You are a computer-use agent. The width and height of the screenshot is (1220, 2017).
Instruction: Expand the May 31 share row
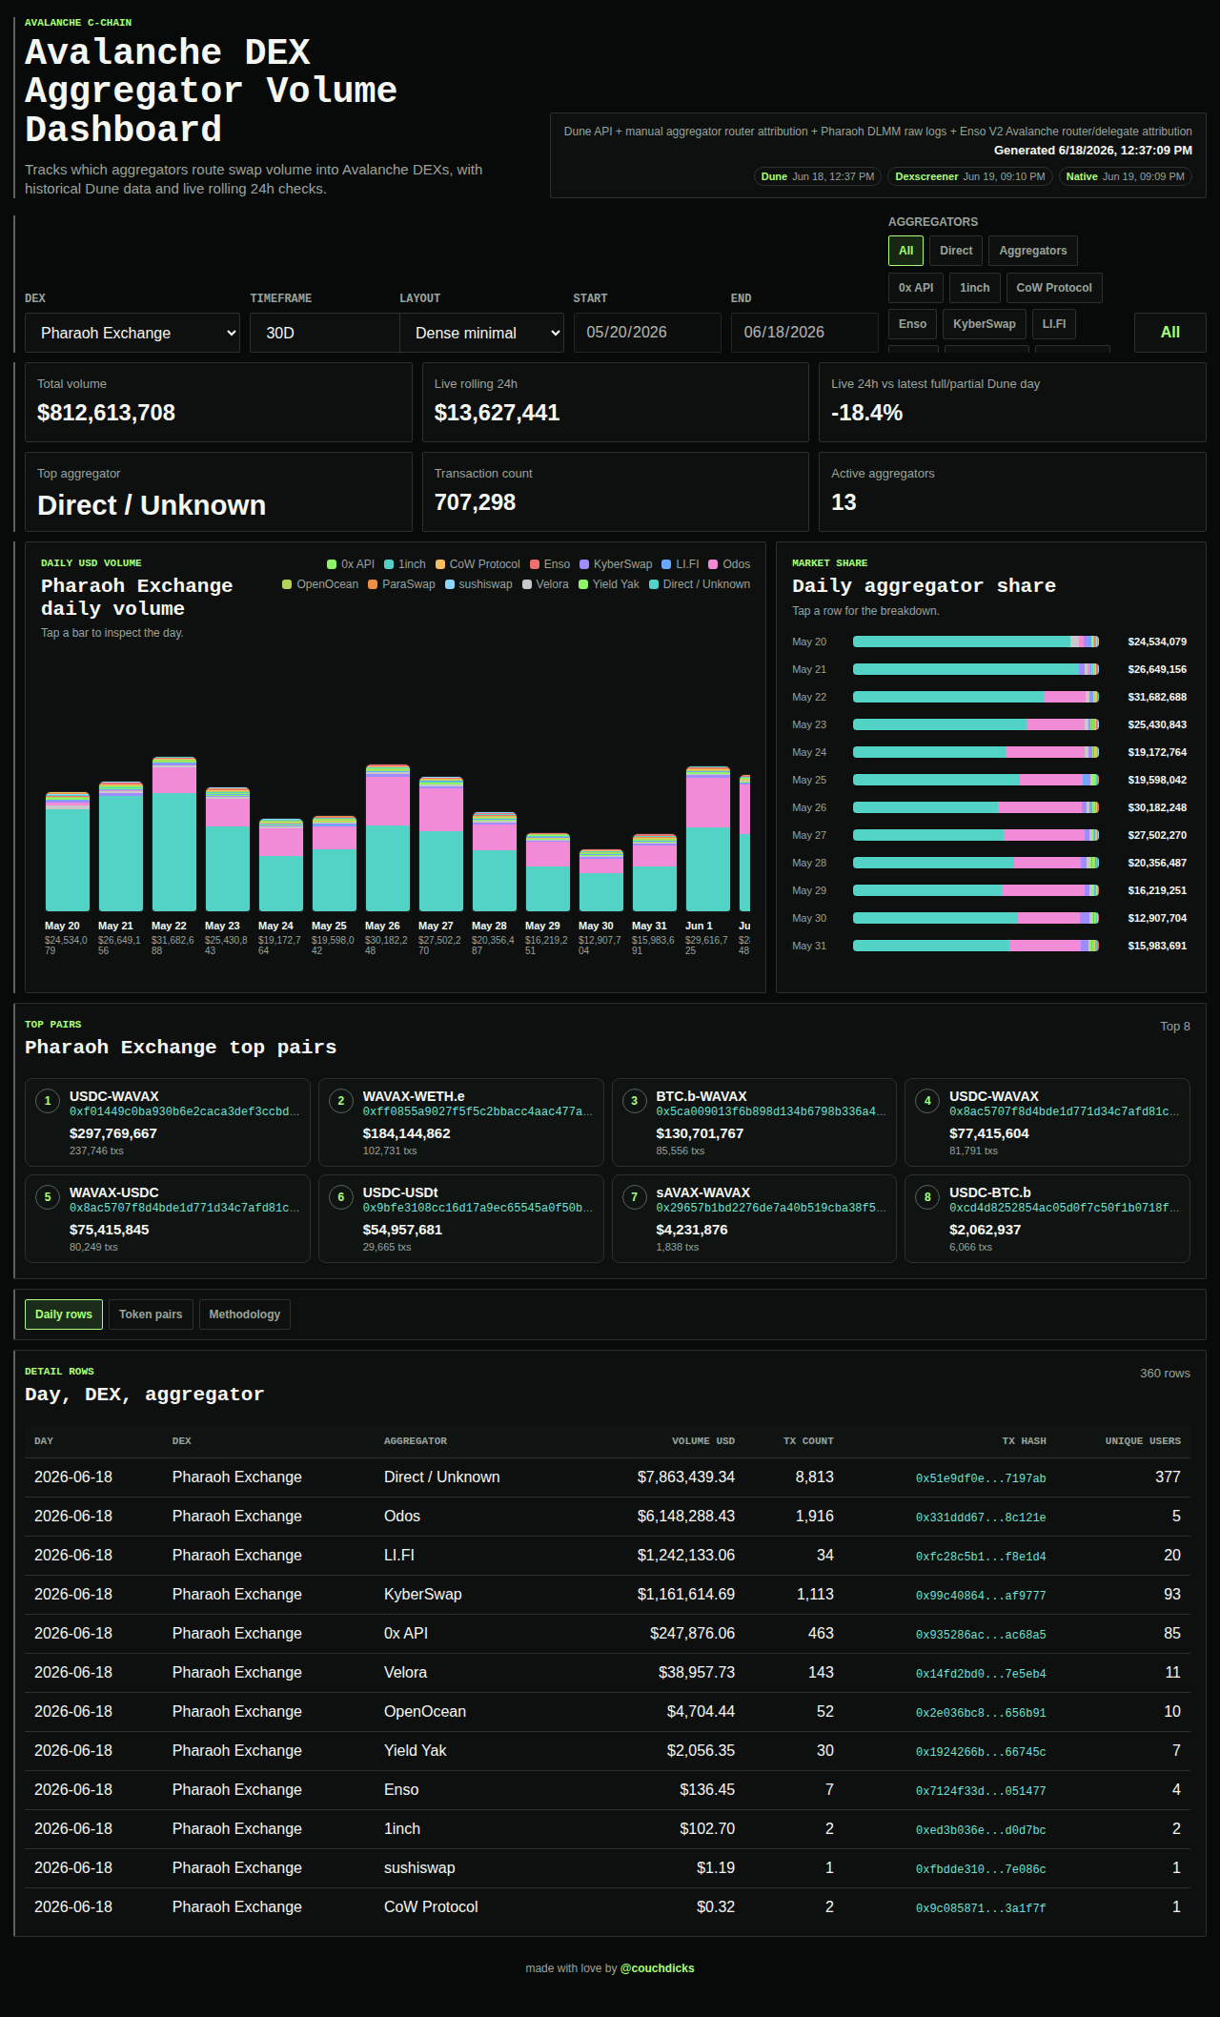click(989, 946)
